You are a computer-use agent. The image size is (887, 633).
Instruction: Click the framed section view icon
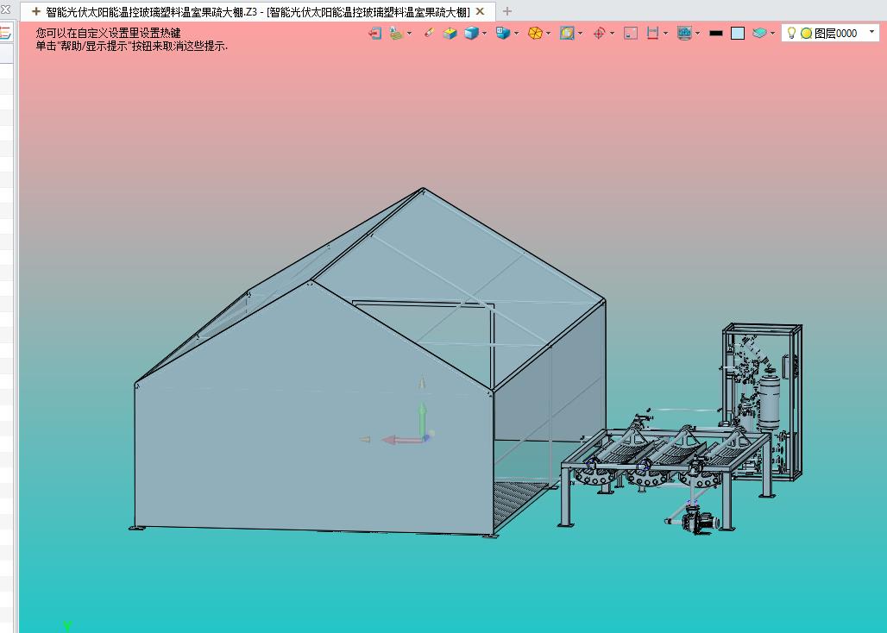pos(567,34)
